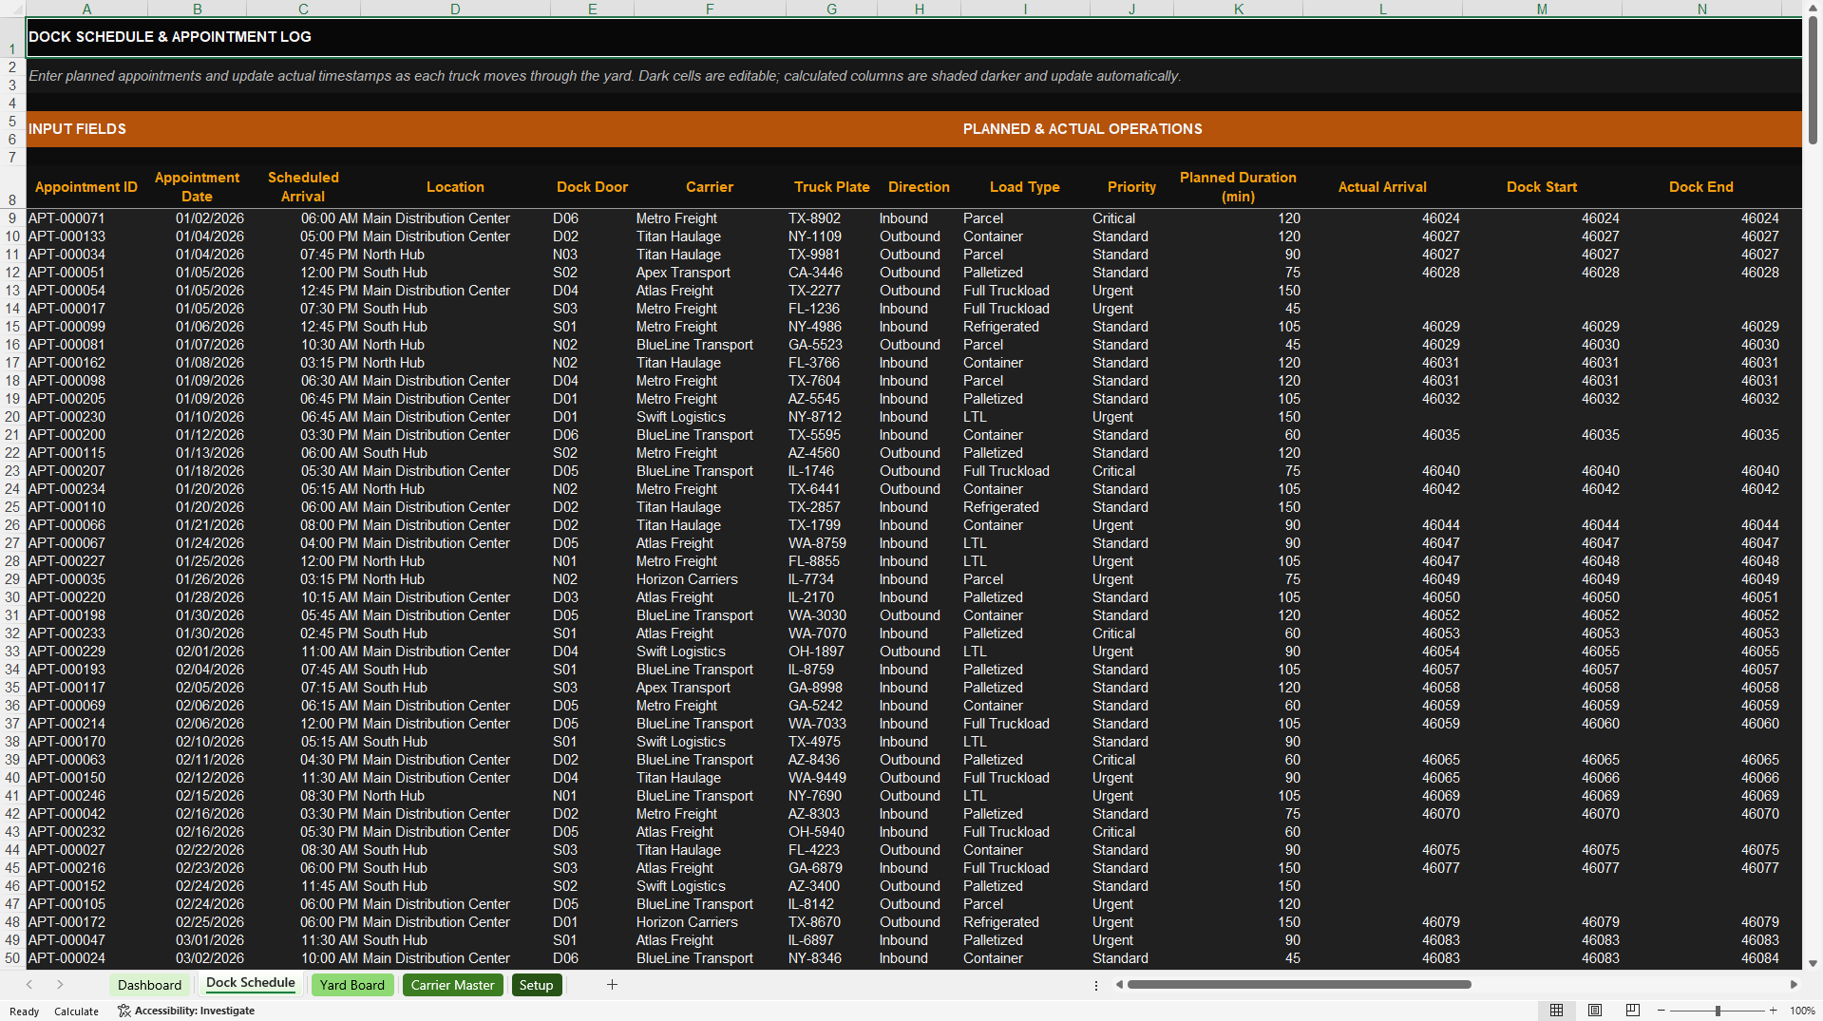Click the horizontal scrollbar thumb

[x=1299, y=985]
